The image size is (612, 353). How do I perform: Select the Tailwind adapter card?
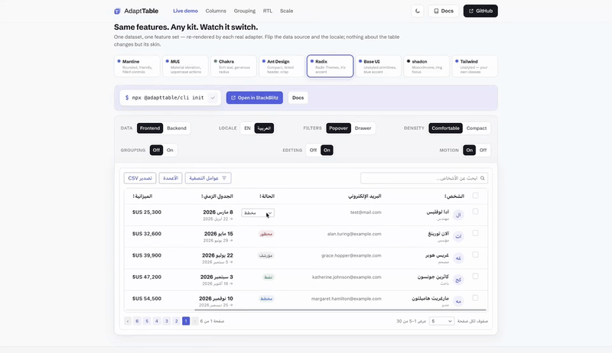pyautogui.click(x=474, y=66)
